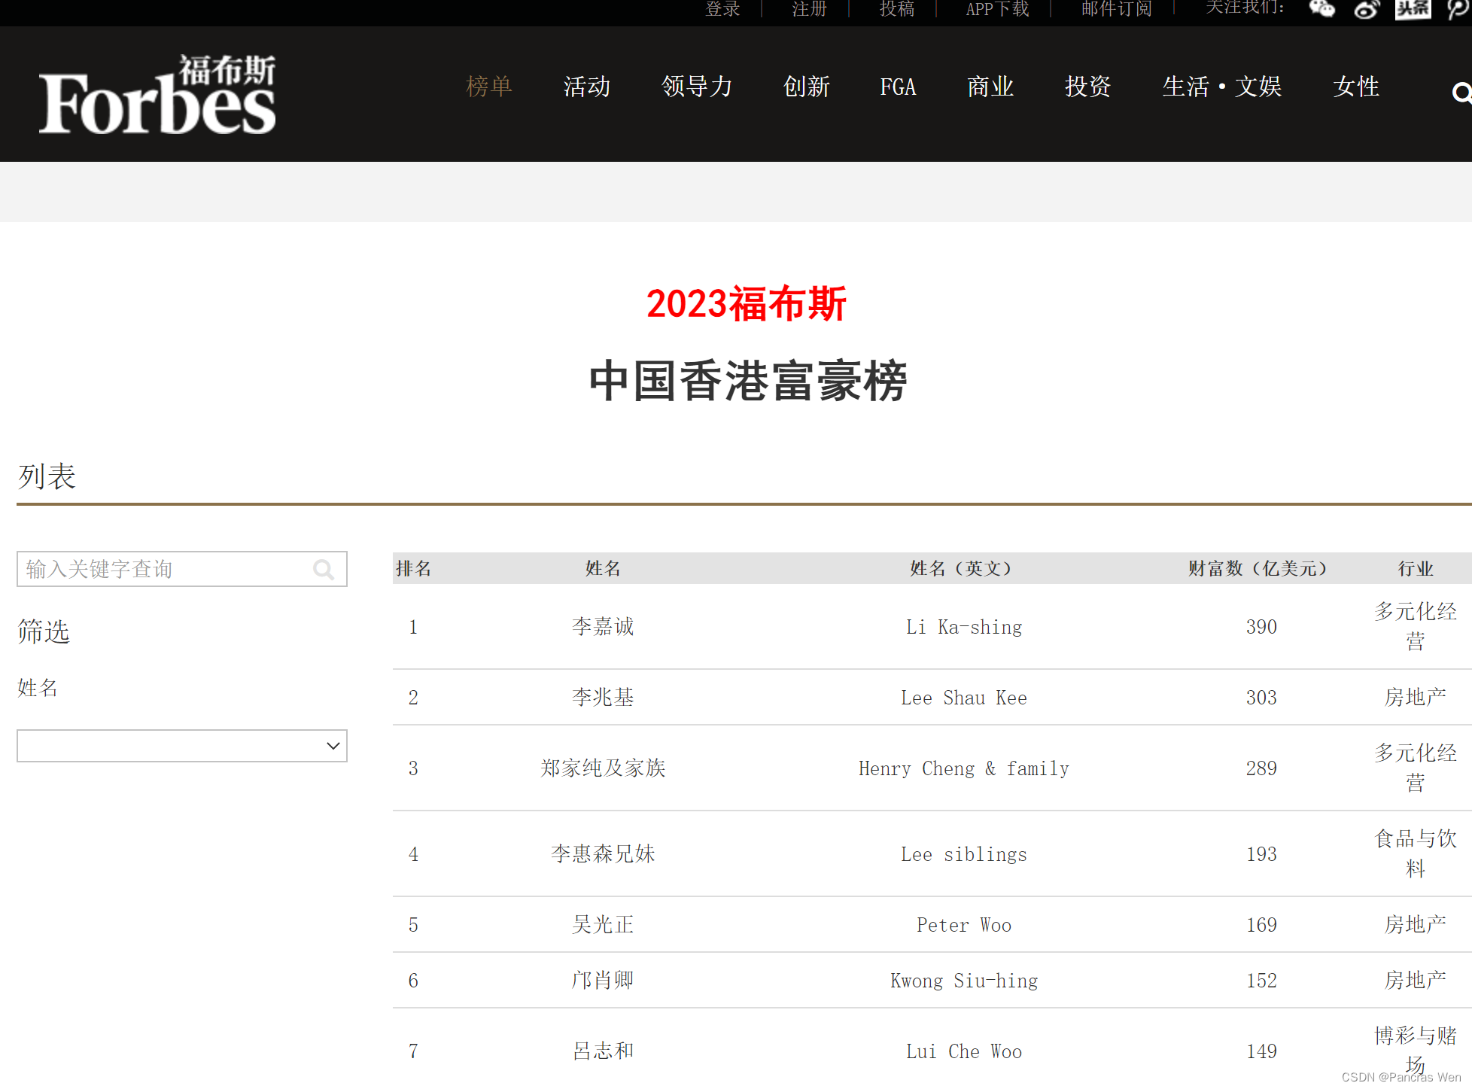Click the 投稿 submission link
This screenshot has width=1472, height=1089.
897,9
